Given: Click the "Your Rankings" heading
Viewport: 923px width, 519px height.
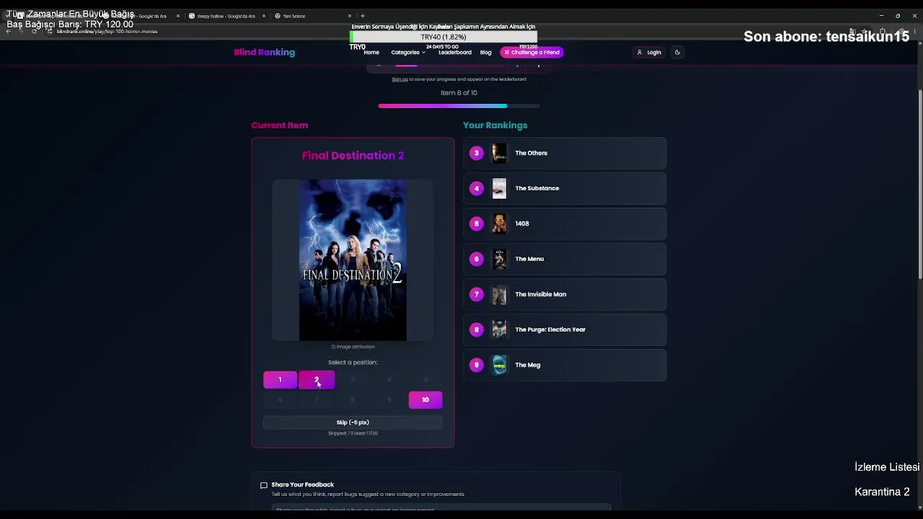Looking at the screenshot, I should point(495,125).
